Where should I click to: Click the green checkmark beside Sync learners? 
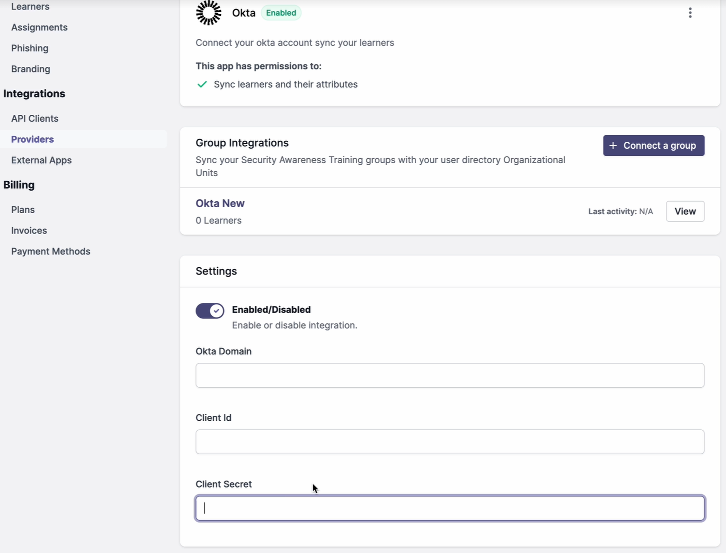[x=202, y=84]
